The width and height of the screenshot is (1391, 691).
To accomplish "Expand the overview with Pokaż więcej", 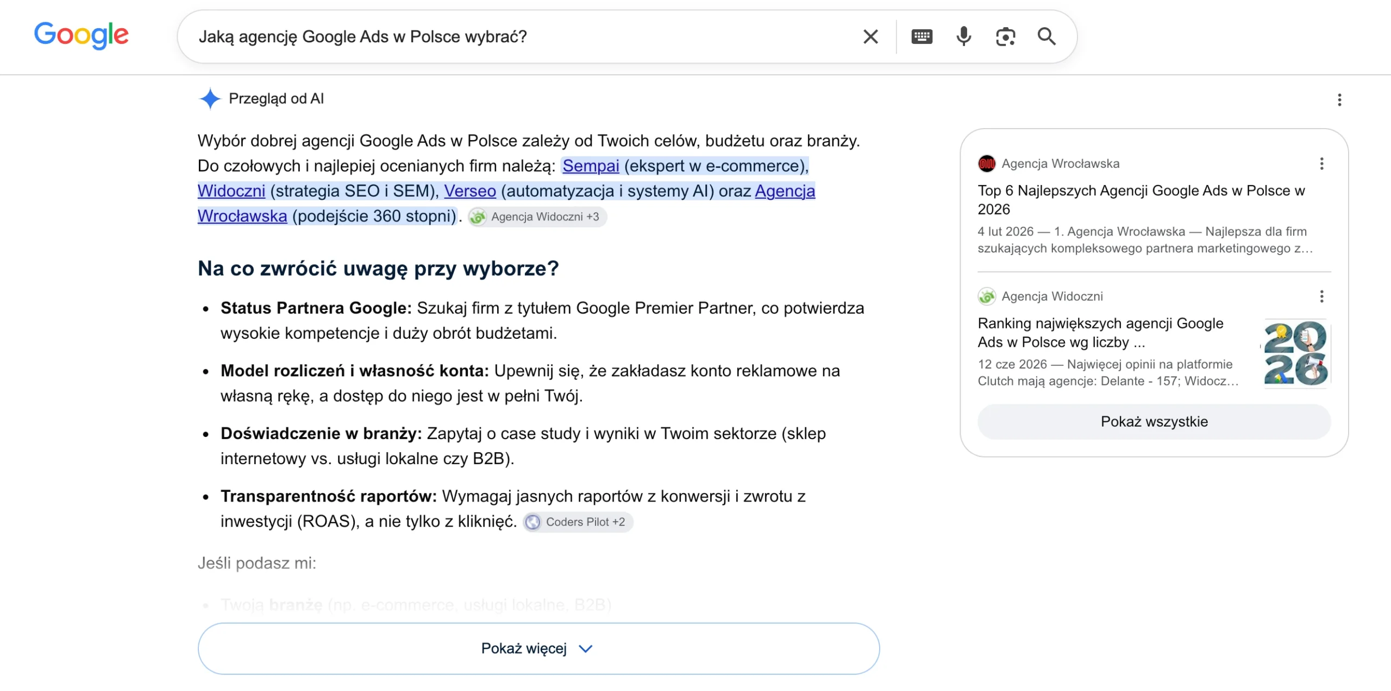I will 538,649.
